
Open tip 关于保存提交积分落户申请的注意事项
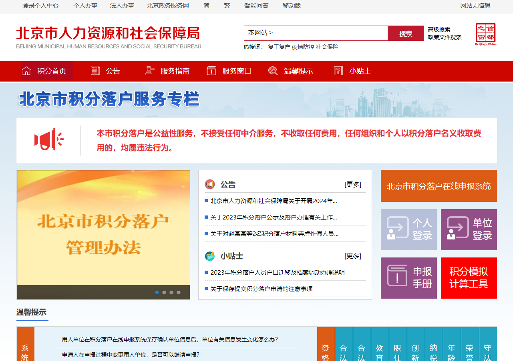click(x=262, y=289)
